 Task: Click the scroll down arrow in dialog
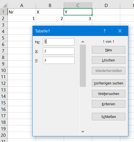coord(83,131)
